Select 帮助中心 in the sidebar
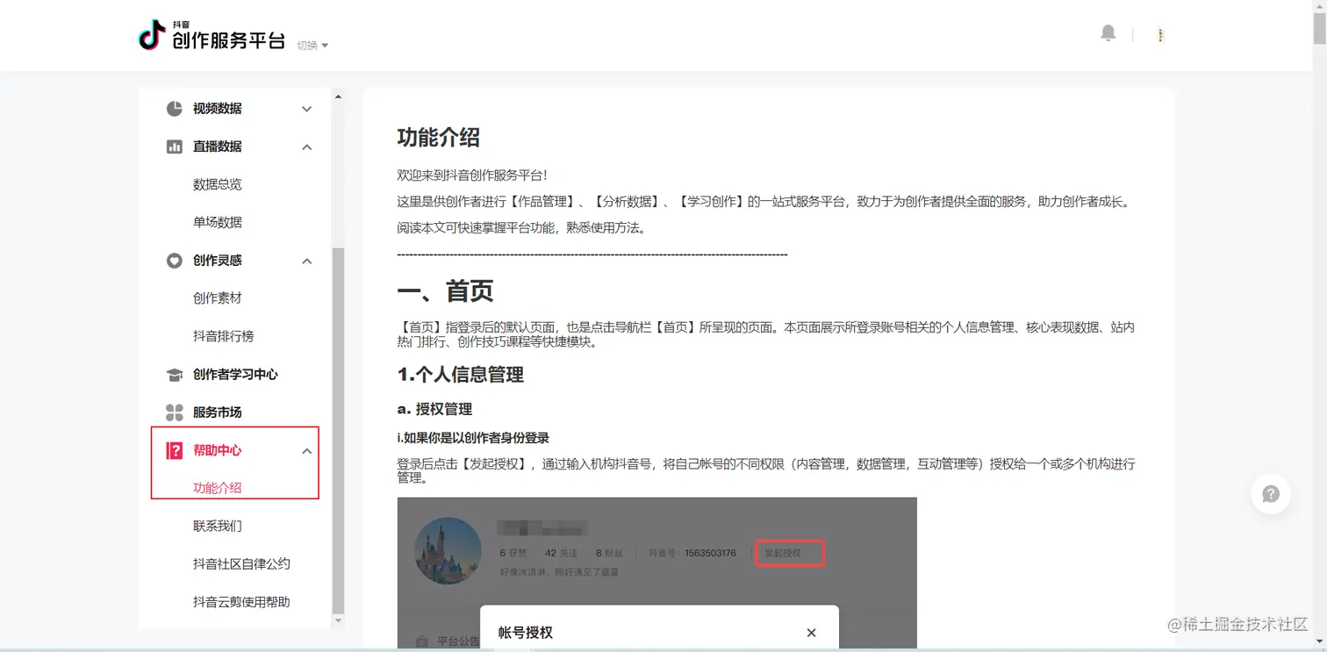 coord(218,450)
